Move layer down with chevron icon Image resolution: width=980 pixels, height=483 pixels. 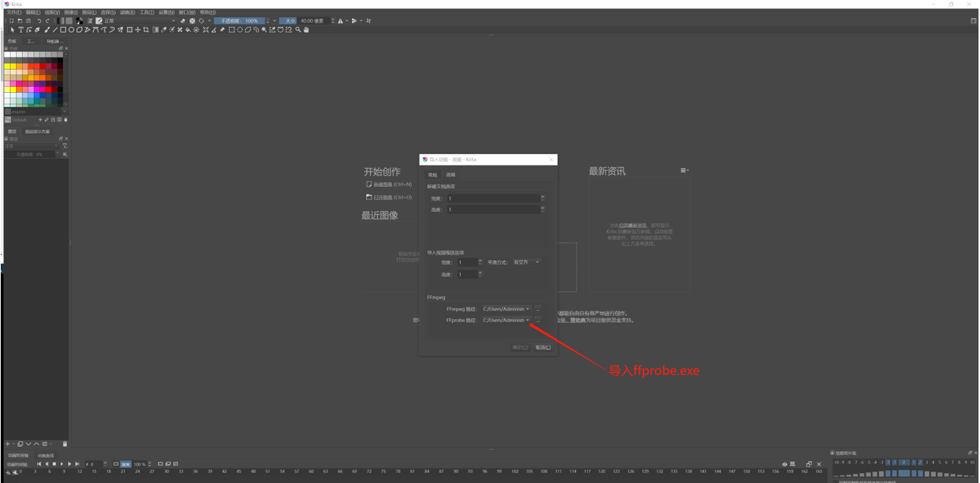(x=28, y=444)
